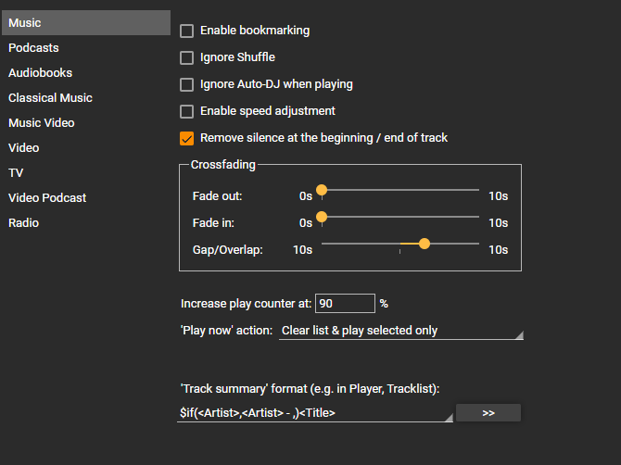Select Audiobooks category

coord(40,73)
